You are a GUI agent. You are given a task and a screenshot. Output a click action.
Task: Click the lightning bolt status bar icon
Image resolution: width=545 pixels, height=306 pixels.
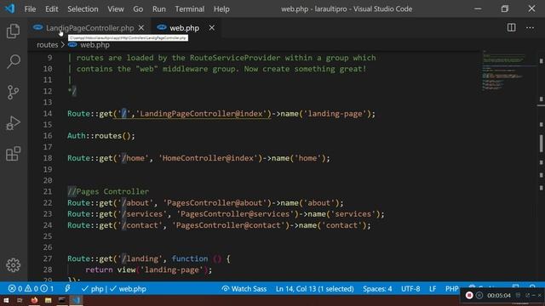pyautogui.click(x=67, y=288)
